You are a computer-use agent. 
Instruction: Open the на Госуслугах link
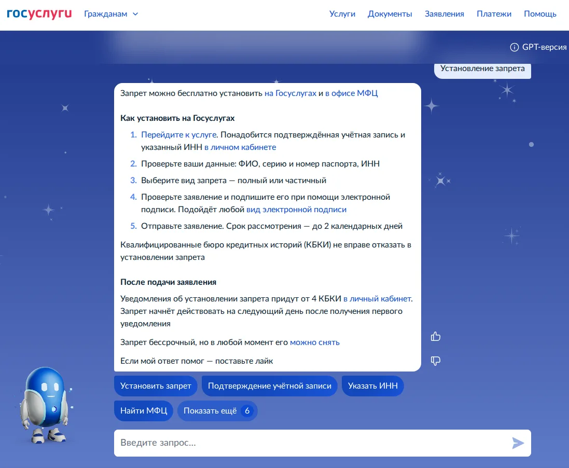click(290, 93)
